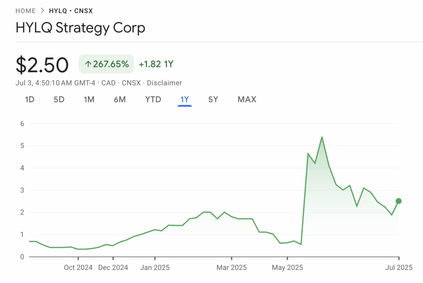This screenshot has height=283, width=423.
Task: Click the Jul 2025 axis label
Action: (x=399, y=267)
